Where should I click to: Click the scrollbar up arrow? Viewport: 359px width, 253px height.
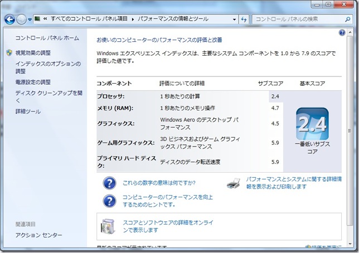350,32
